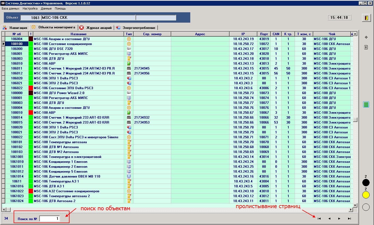Sort by the IP column header
The image size is (374, 225).
[x=243, y=34]
